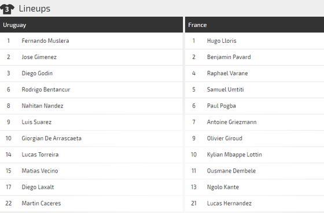Click on Raphael Varane's name

tap(227, 74)
